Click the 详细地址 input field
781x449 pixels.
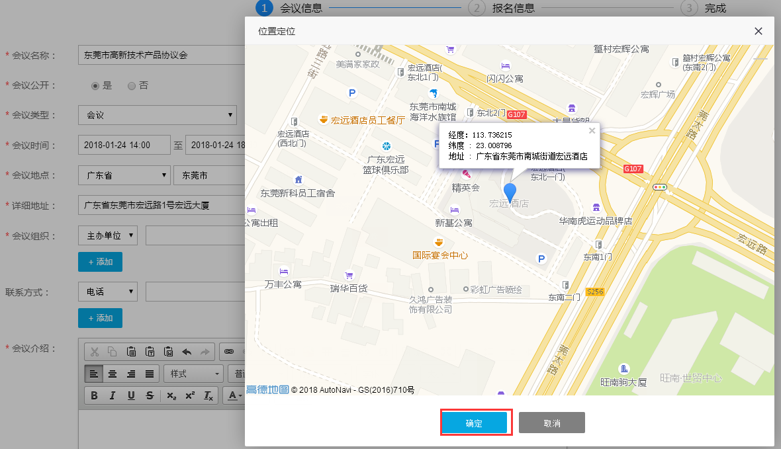(x=161, y=205)
